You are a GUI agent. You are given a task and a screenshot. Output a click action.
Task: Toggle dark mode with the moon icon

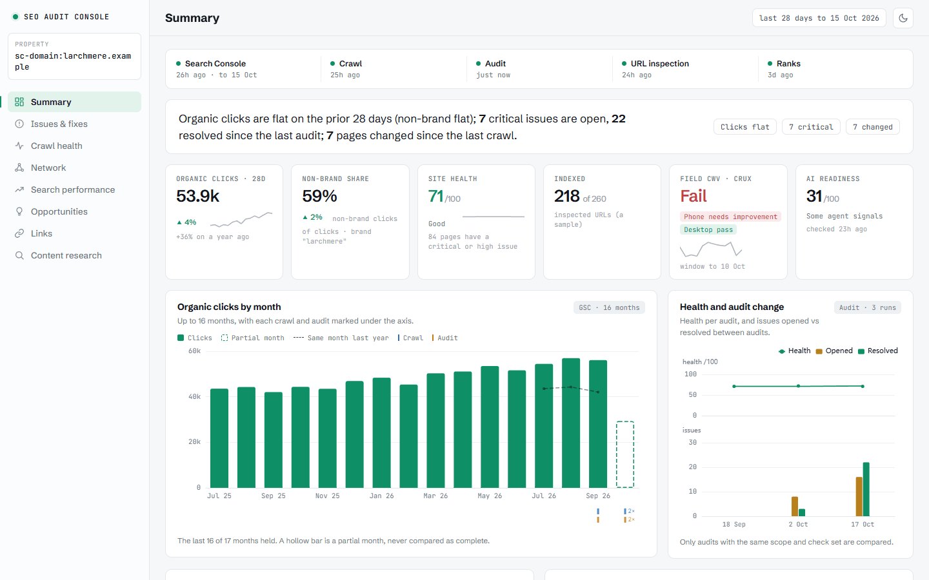(903, 18)
